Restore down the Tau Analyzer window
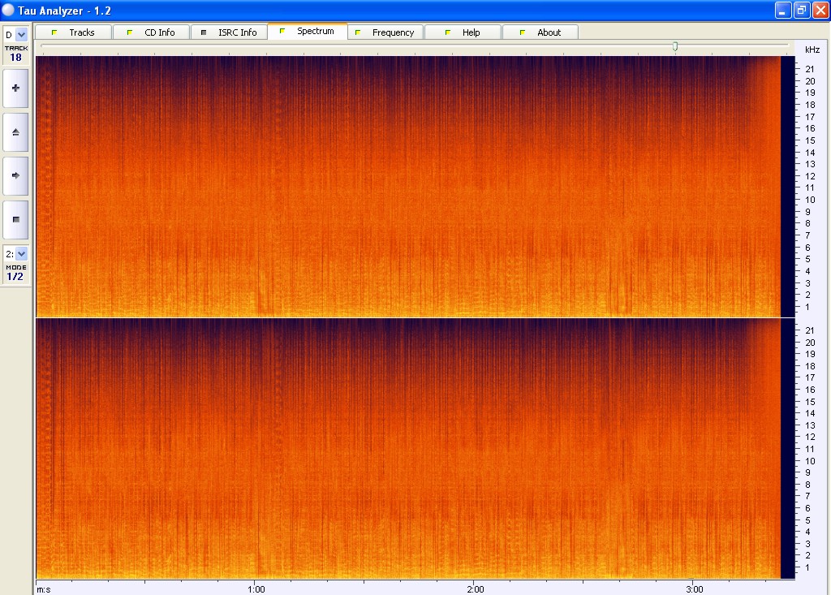The image size is (831, 595). (x=801, y=11)
